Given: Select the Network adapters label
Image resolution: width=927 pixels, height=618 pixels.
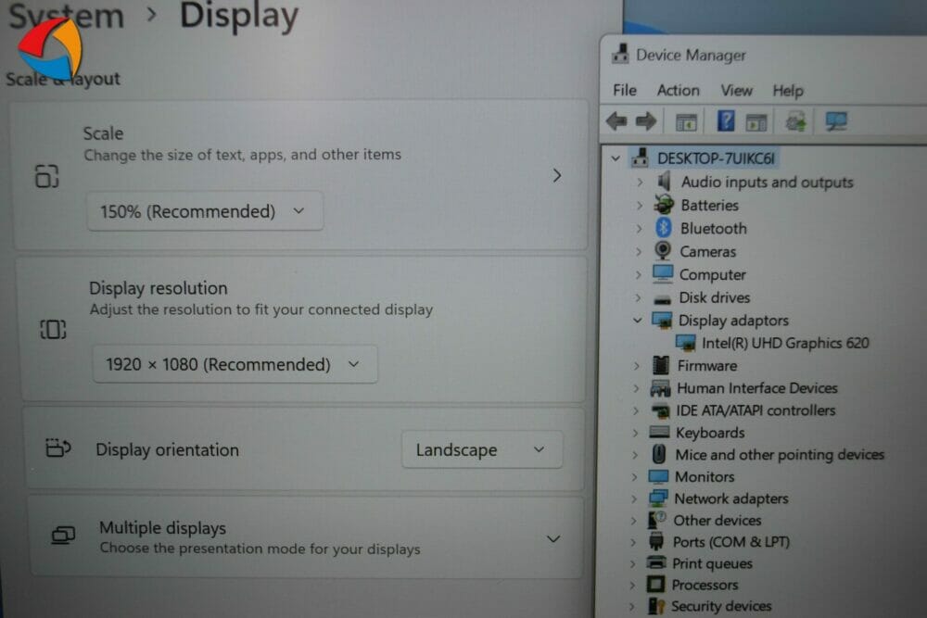Looking at the screenshot, I should (x=731, y=498).
